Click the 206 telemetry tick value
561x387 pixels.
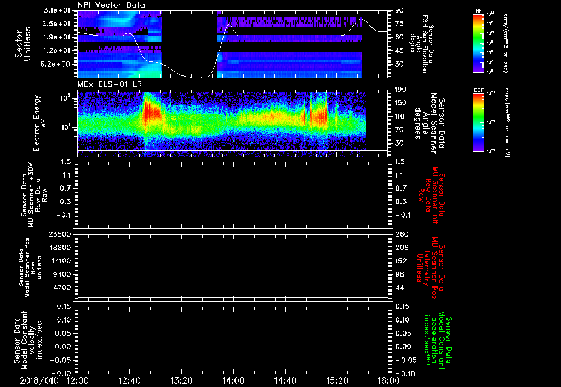[402, 248]
